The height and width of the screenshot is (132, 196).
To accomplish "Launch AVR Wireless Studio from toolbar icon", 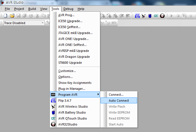I will pos(144,16).
